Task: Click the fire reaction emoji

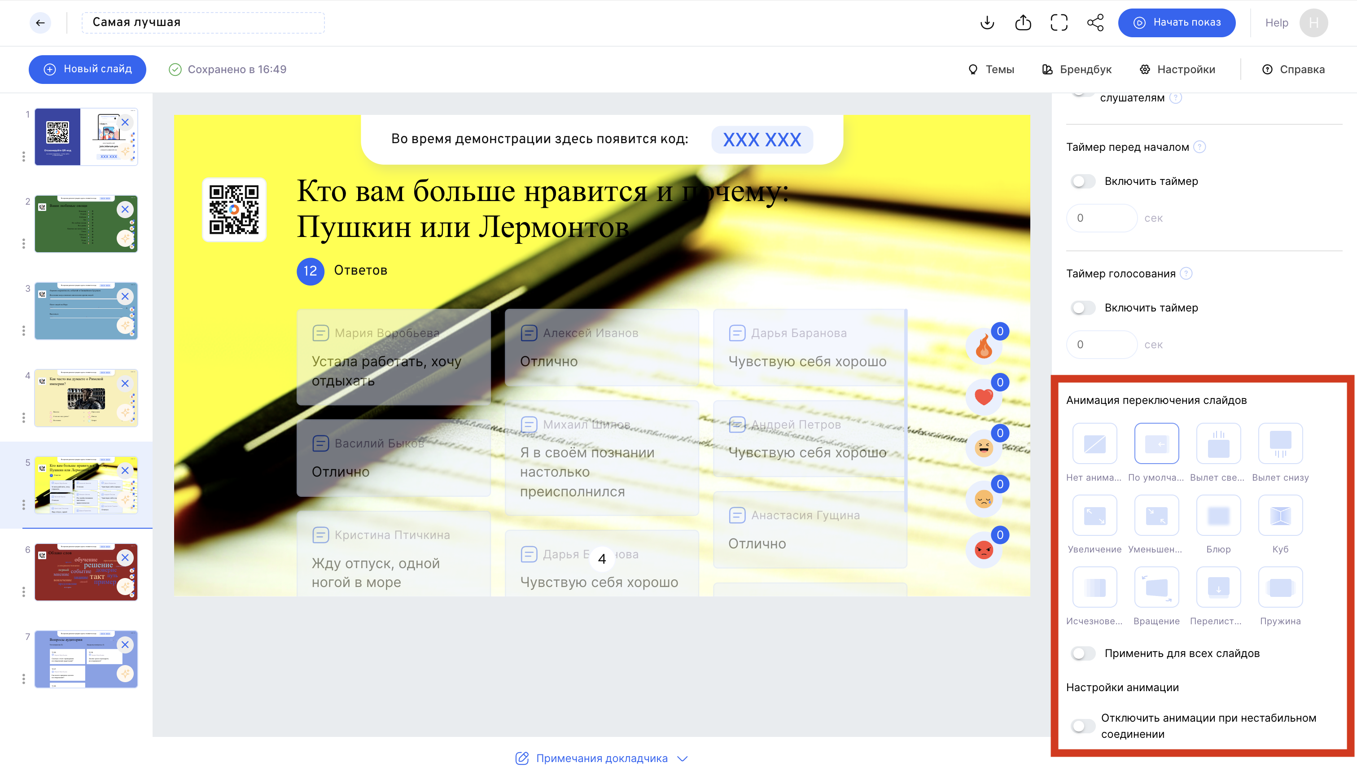Action: point(984,346)
